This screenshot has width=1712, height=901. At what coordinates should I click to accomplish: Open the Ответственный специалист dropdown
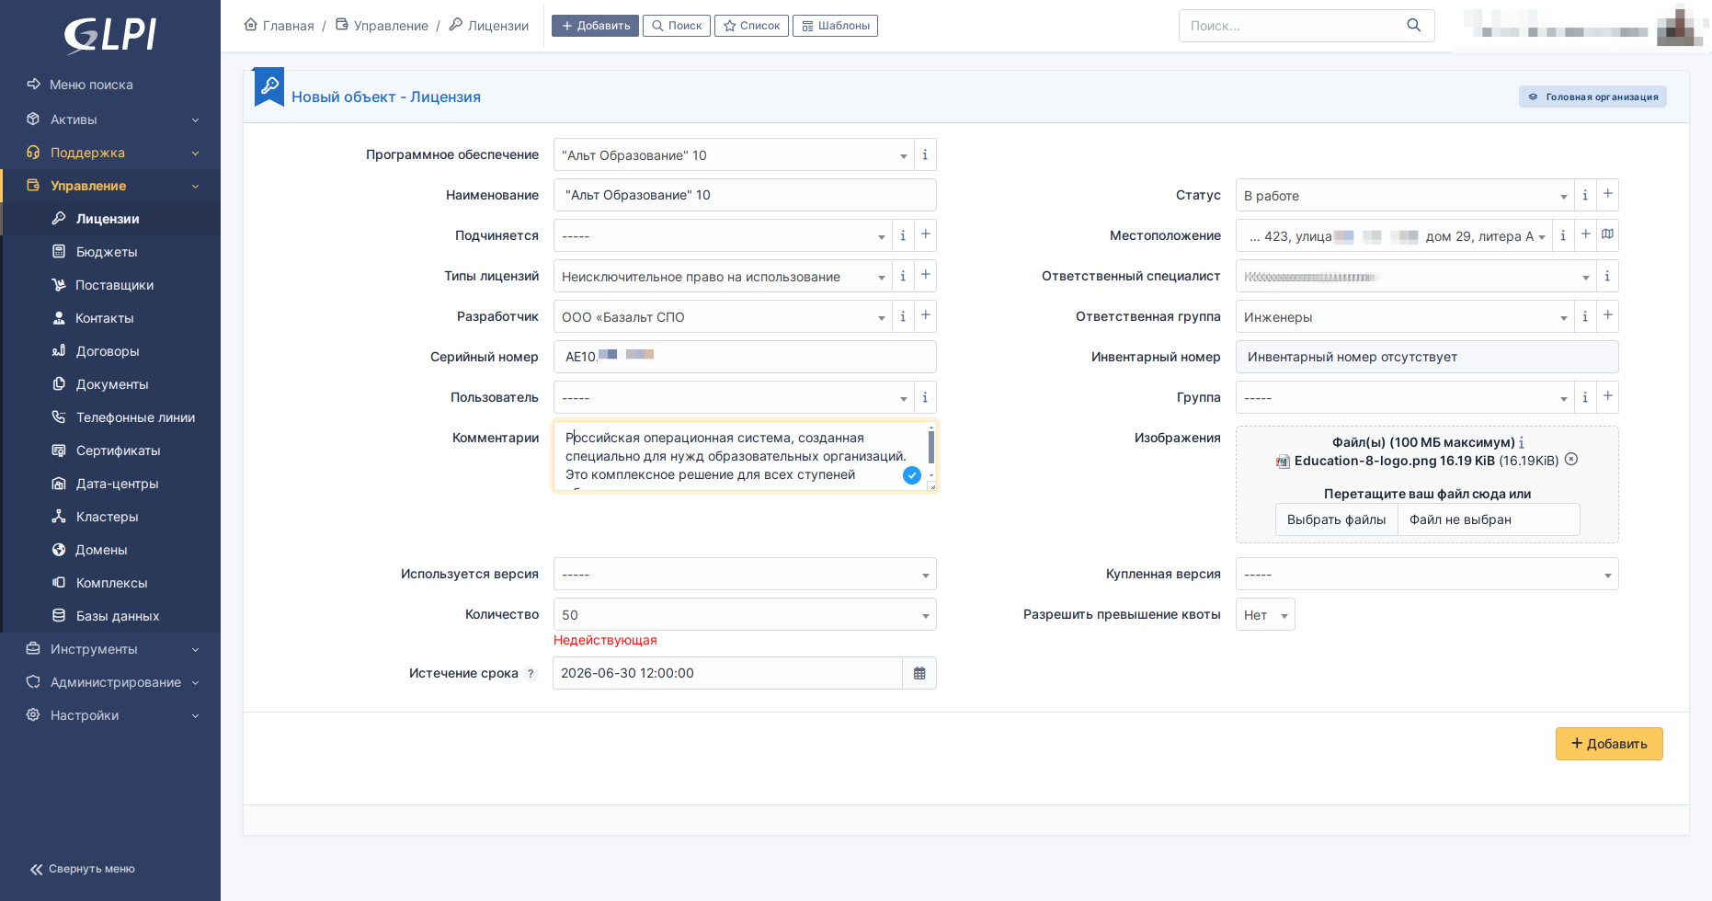(x=1416, y=277)
